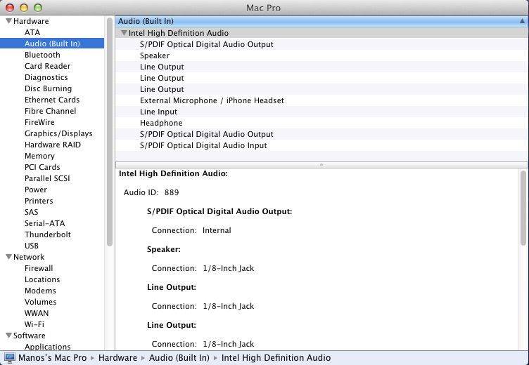The height and width of the screenshot is (365, 529).
Task: Open Firewall under Network
Action: pyautogui.click(x=39, y=268)
